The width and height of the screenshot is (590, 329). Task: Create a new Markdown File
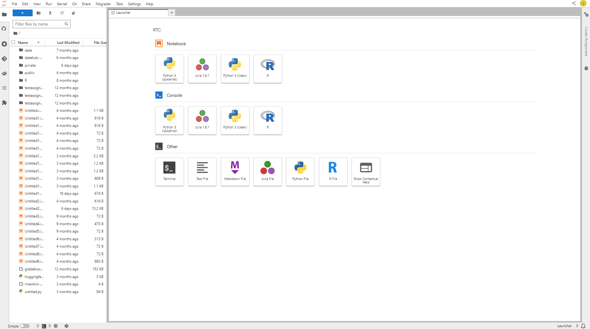point(235,172)
